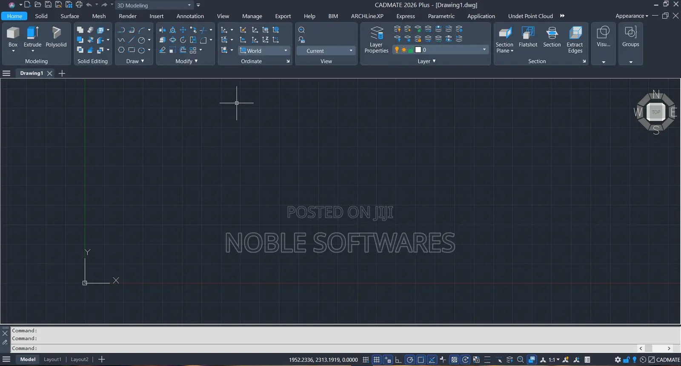Open the Parametric ribbon tab
681x366 pixels.
(x=441, y=16)
